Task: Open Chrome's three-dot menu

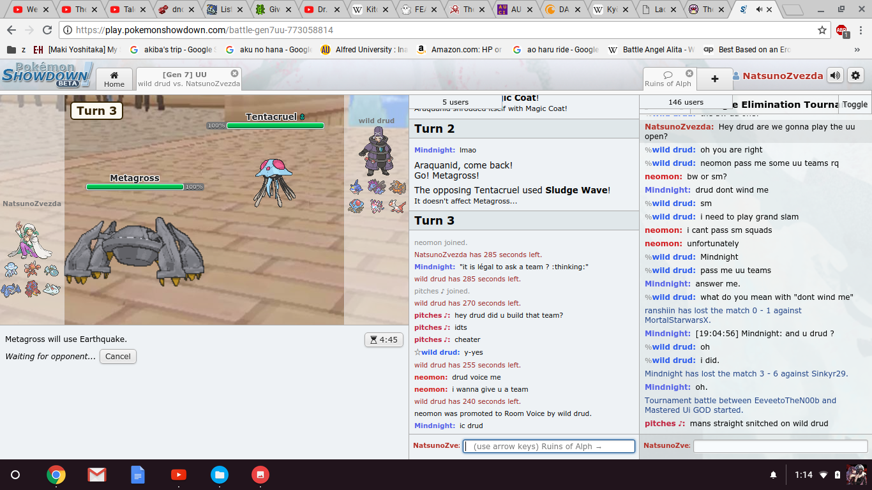Action: (861, 30)
